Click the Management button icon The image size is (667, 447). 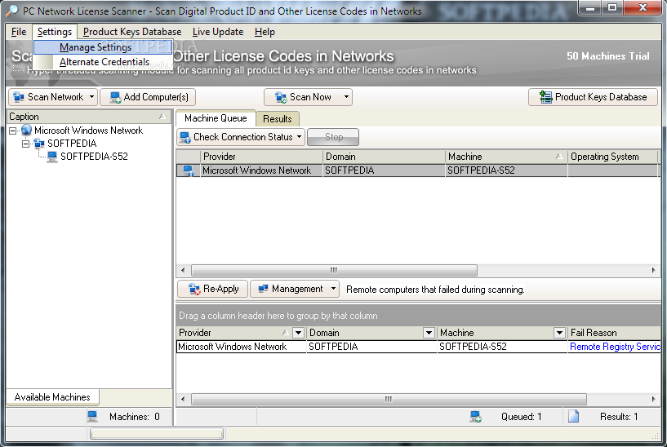click(264, 289)
